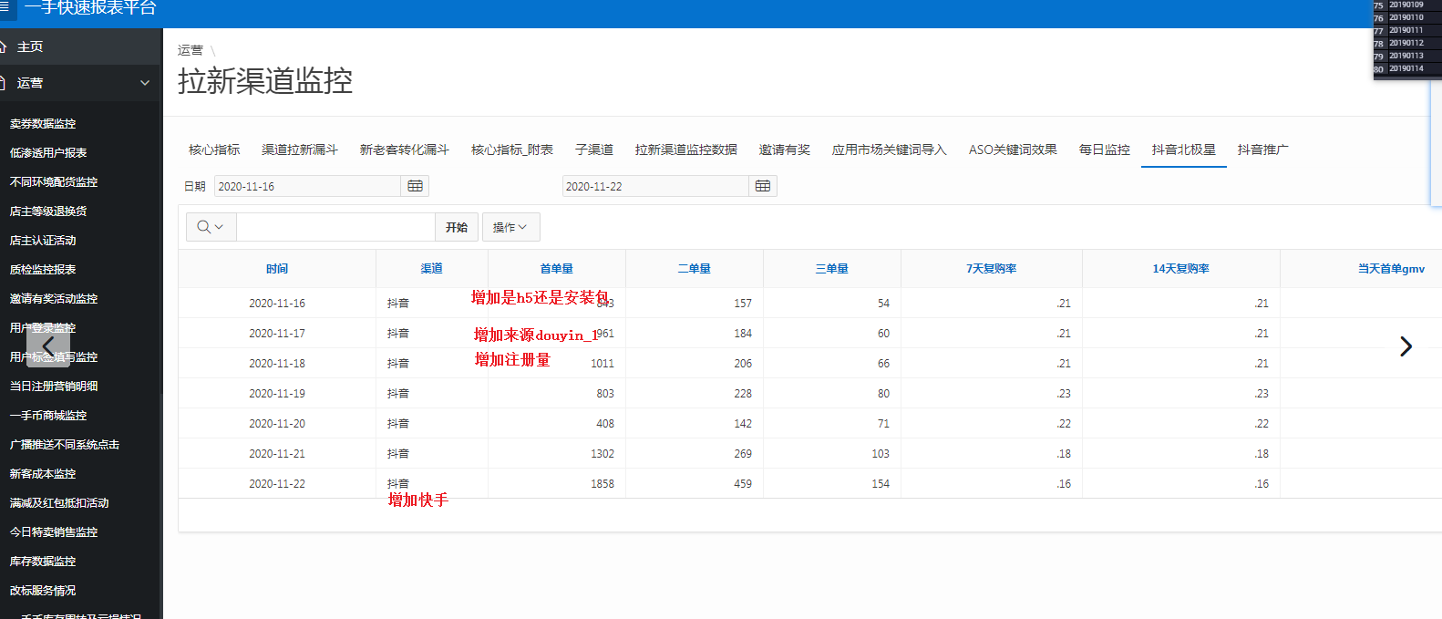
Task: Click the 2020-11-22 table row date cell
Action: tap(277, 484)
